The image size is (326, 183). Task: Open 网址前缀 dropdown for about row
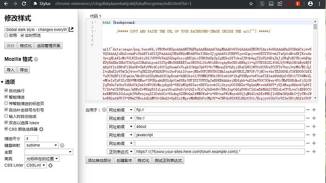[120, 127]
